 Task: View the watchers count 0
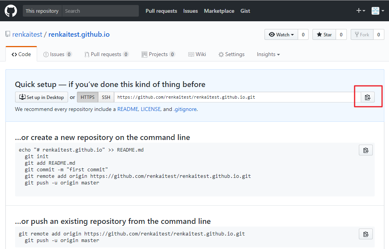[x=303, y=34]
